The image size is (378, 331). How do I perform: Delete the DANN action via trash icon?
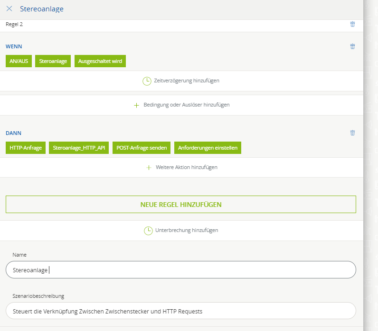pyautogui.click(x=352, y=133)
